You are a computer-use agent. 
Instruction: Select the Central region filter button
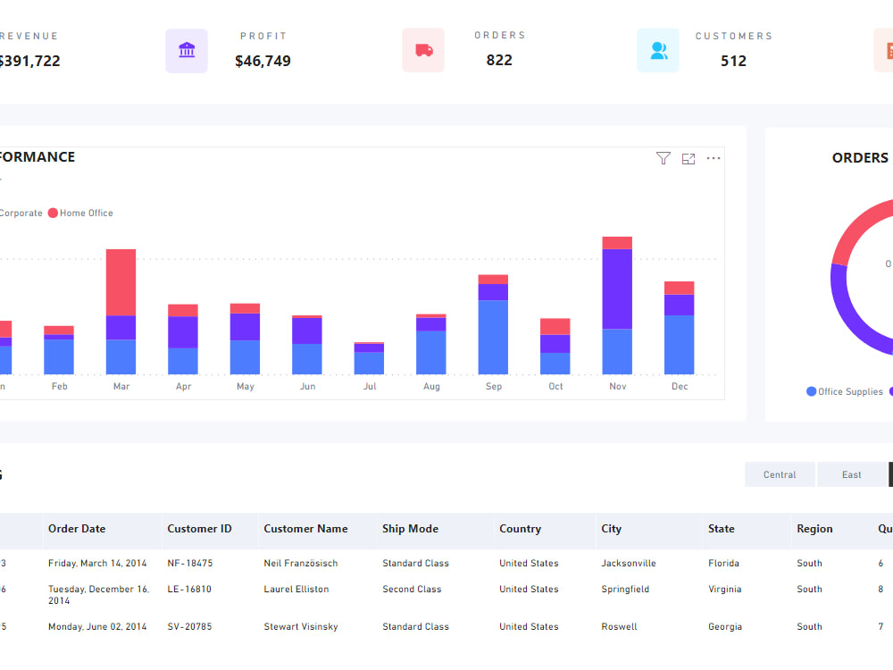point(780,474)
